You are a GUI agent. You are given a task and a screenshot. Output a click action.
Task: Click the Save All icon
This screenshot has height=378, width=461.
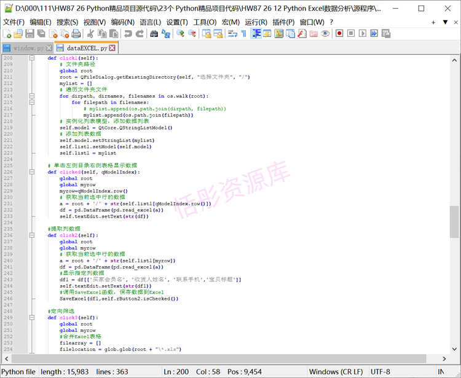pyautogui.click(x=41, y=34)
